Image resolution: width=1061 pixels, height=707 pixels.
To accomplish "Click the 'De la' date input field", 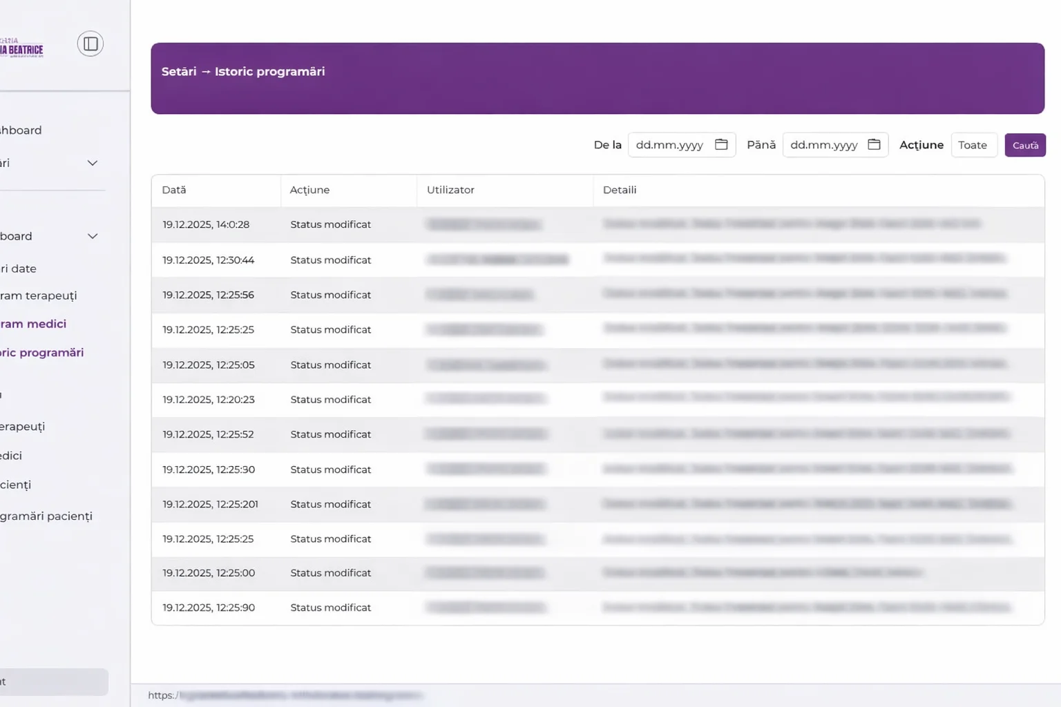I will (669, 145).
